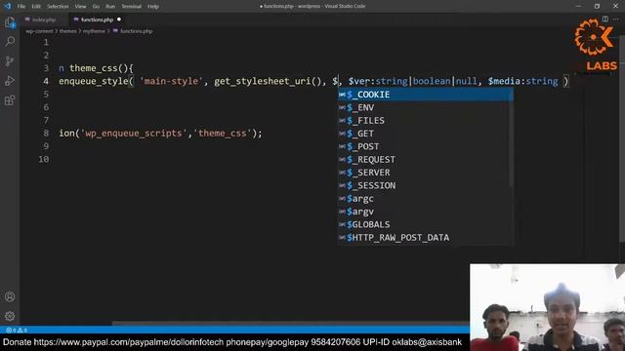Screen dimensions: 625x351
Task: Click wp-content in the breadcrumb
Action: point(39,31)
